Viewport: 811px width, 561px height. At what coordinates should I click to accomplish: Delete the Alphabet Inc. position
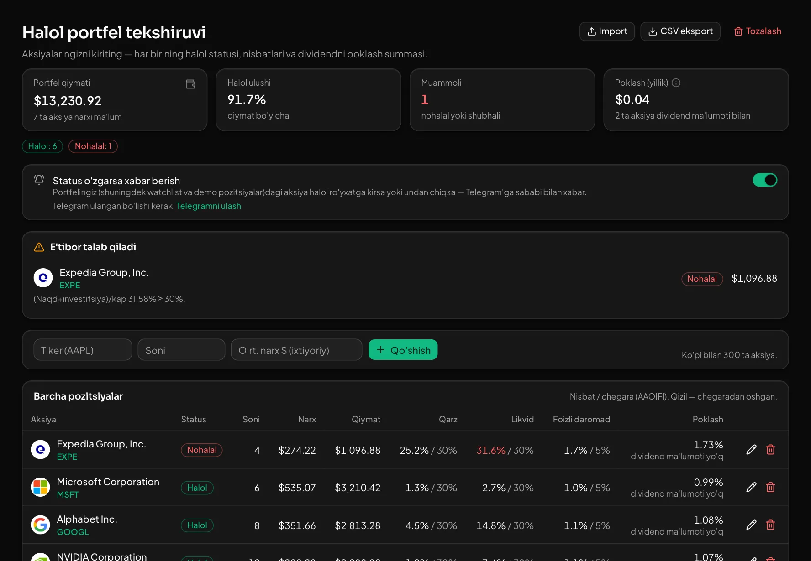click(x=770, y=525)
